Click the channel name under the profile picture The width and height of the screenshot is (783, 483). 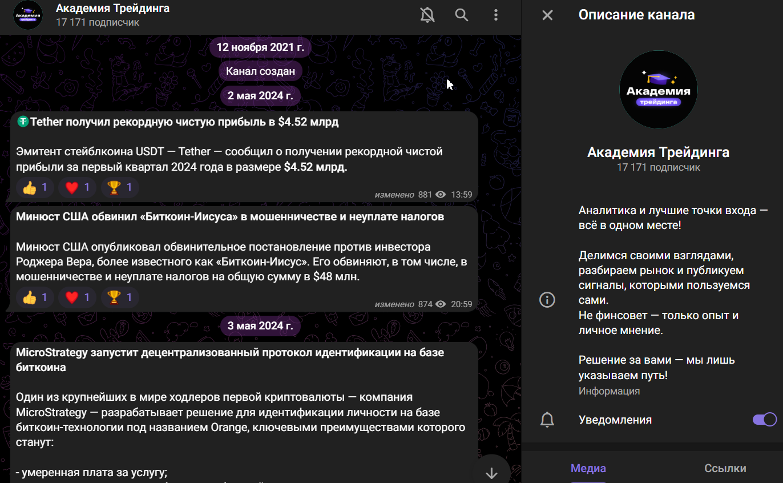coord(658,152)
